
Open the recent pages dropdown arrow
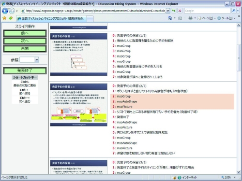(17, 11)
